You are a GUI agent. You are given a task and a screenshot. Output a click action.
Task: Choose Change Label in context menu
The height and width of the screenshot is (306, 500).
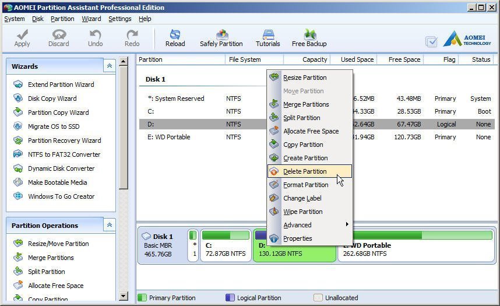[309, 198]
